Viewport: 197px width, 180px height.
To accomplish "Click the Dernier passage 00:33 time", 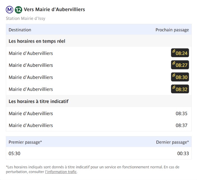I will coord(183,153).
